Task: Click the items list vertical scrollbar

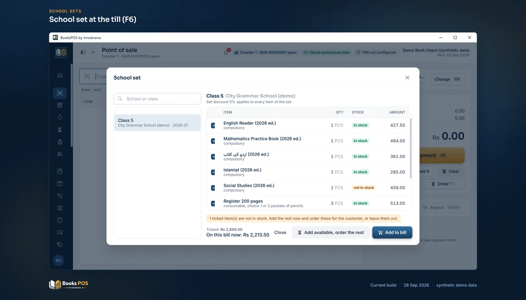Action: pos(411,148)
